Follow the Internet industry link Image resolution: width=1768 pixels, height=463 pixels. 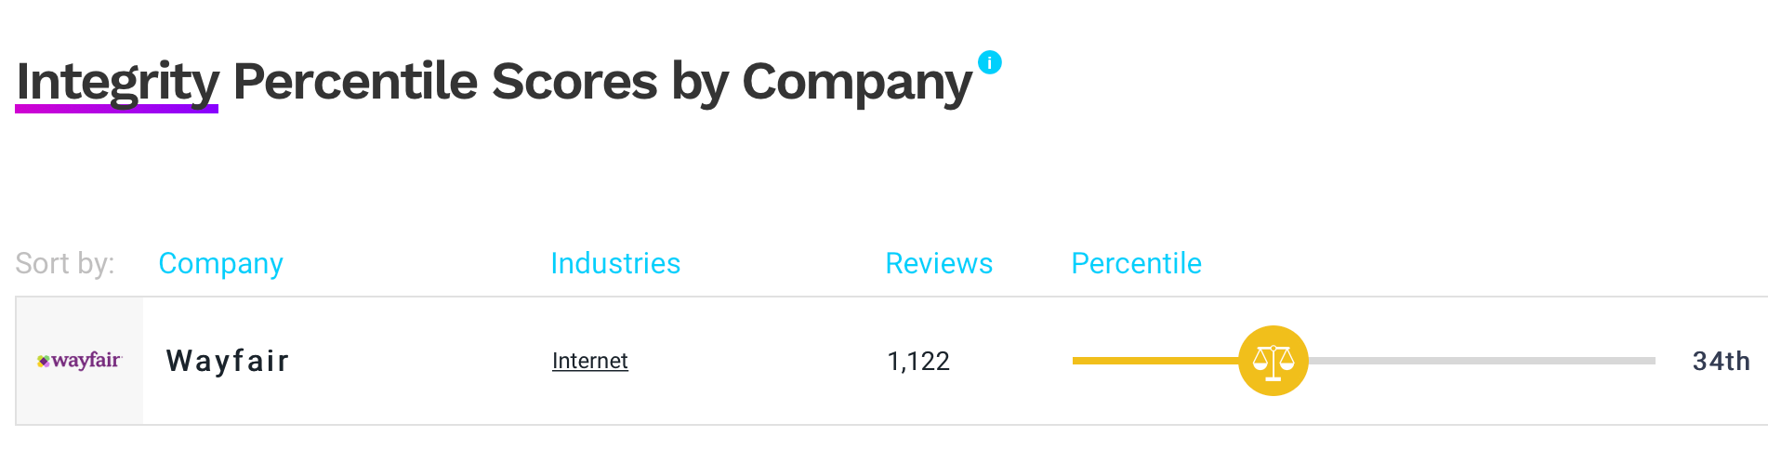[x=590, y=361]
